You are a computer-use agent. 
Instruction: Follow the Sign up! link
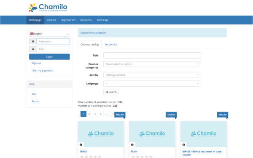click(x=36, y=63)
